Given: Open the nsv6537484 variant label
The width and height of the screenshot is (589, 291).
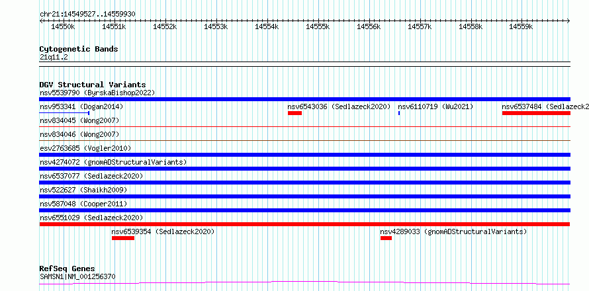Looking at the screenshot, I should pos(545,106).
